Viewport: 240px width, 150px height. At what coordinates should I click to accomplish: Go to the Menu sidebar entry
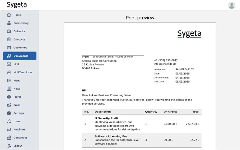click(x=17, y=80)
